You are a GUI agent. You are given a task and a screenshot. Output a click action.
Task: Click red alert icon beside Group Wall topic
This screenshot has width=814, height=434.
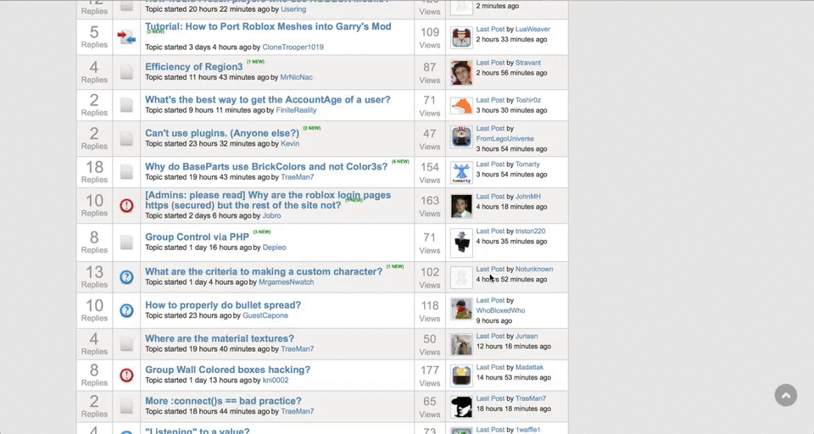[x=126, y=375]
